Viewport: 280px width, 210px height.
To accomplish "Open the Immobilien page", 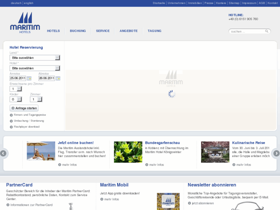I will click(195, 3).
